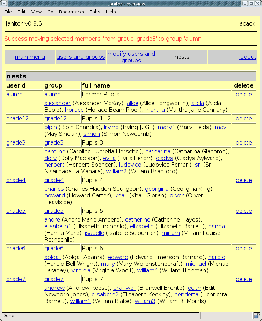Open user mary1's link
Screen dimensions: 262x321
[x=166, y=127]
